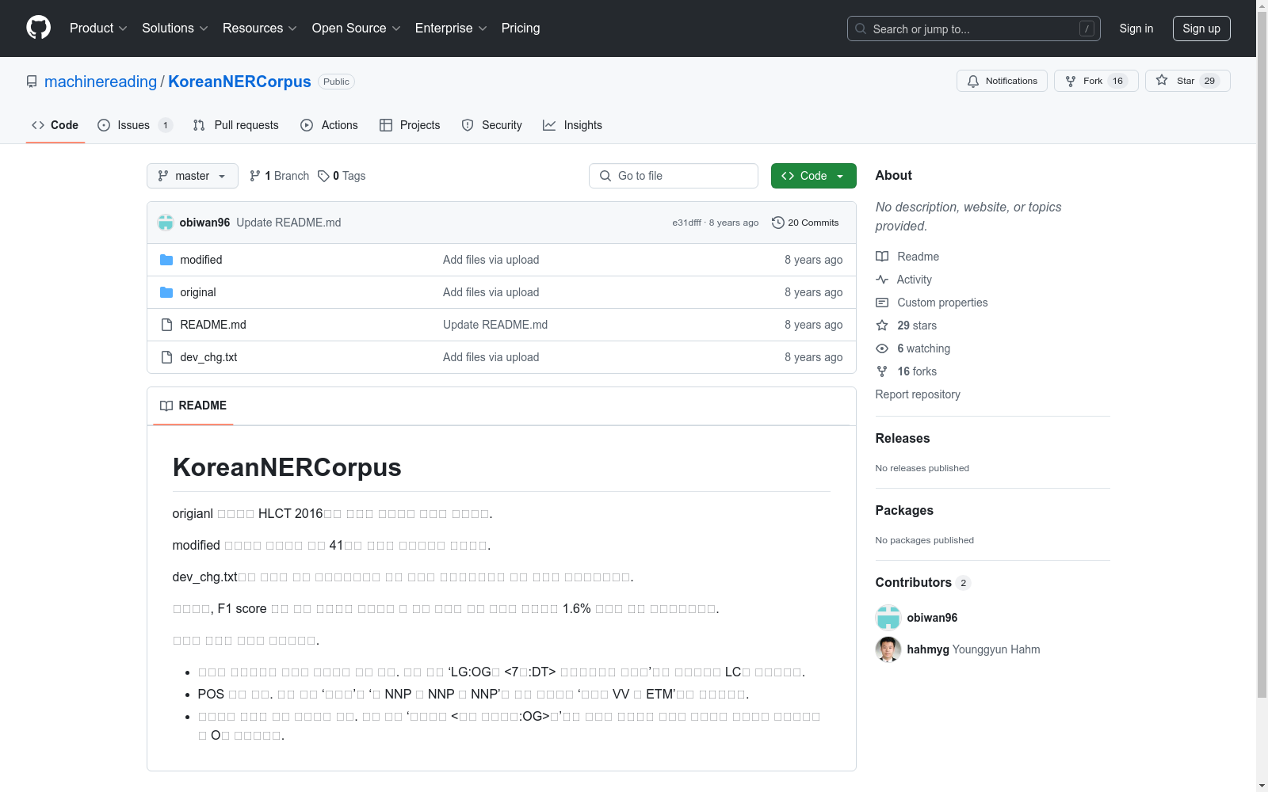Click the Sign in link

(1136, 29)
